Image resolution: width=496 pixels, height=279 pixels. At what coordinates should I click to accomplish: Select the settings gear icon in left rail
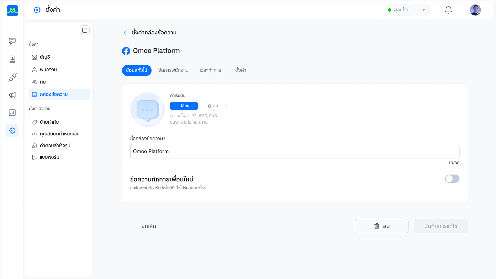click(x=12, y=131)
